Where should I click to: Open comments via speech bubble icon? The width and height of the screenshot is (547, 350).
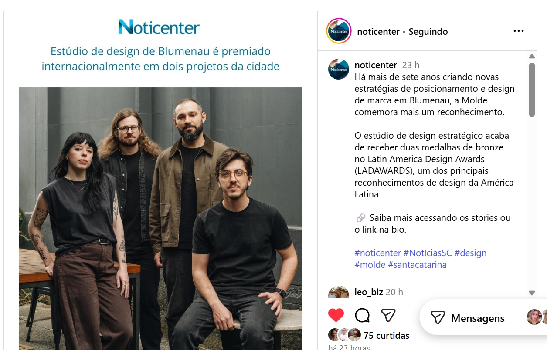(x=362, y=315)
